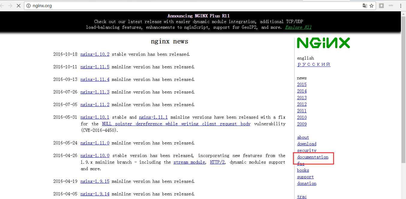Click the 'nginx news' heading text
Image resolution: width=406 pixels, height=199 pixels.
(169, 42)
